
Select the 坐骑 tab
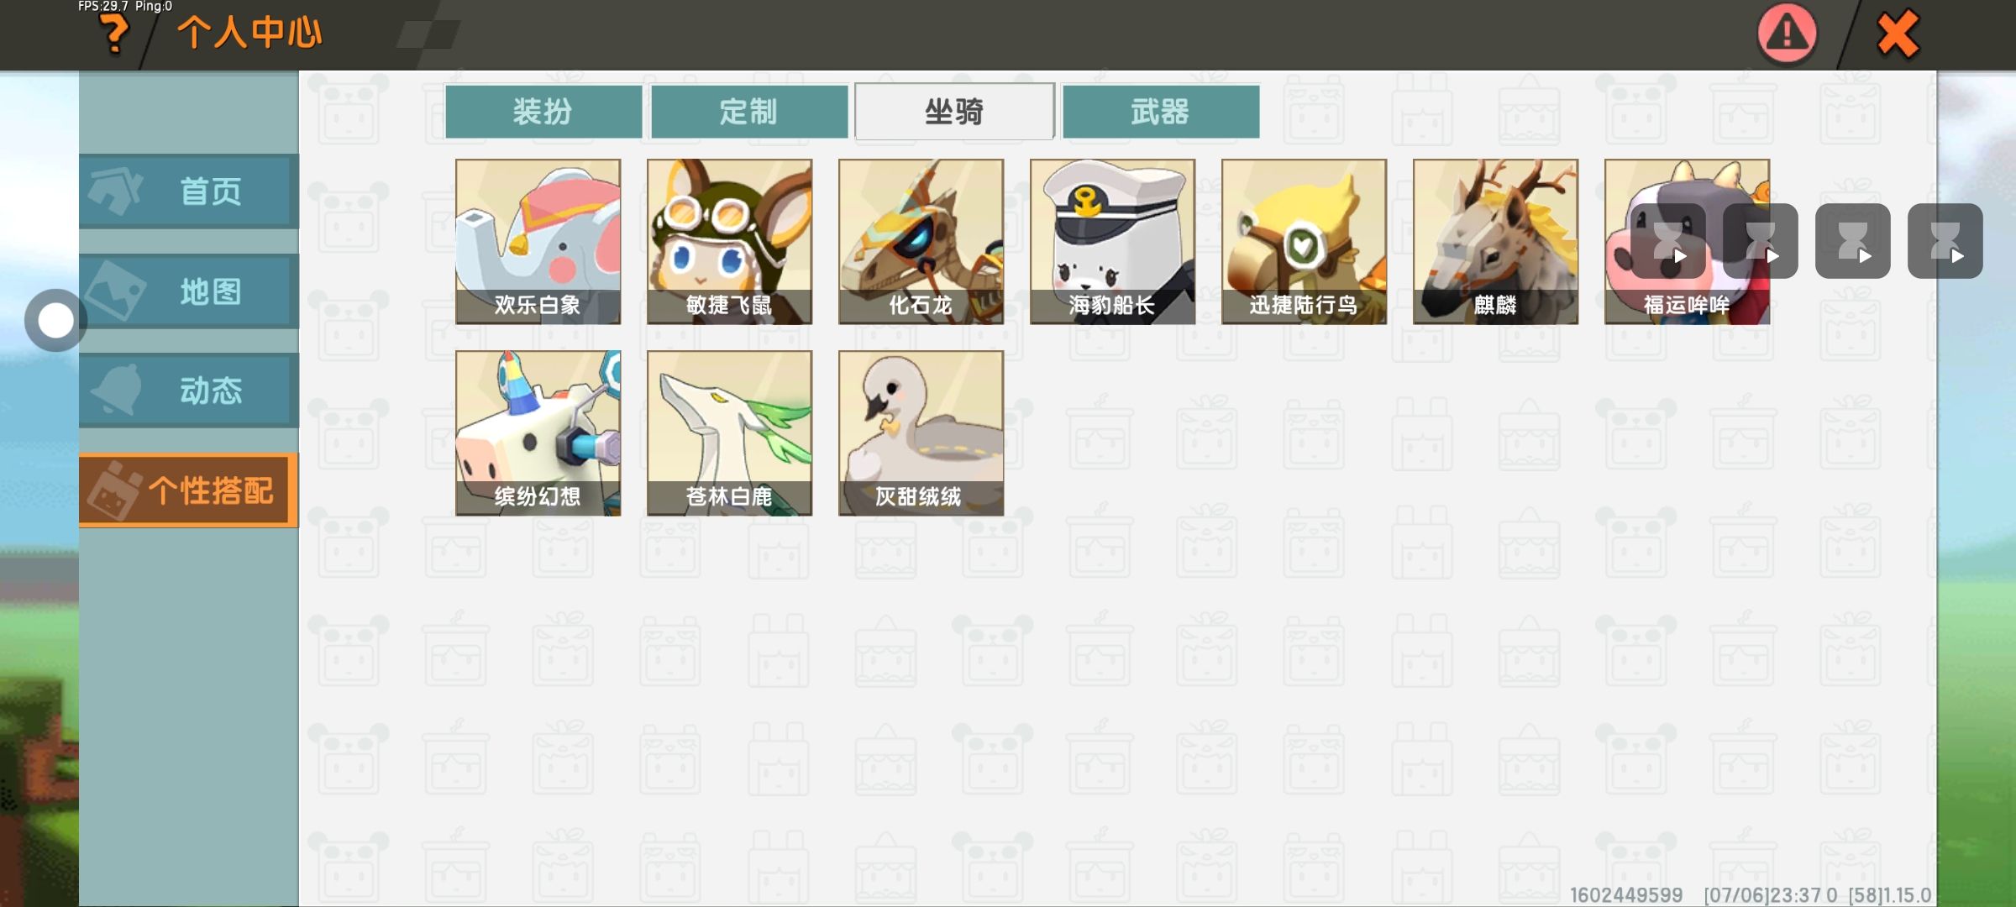tap(954, 111)
